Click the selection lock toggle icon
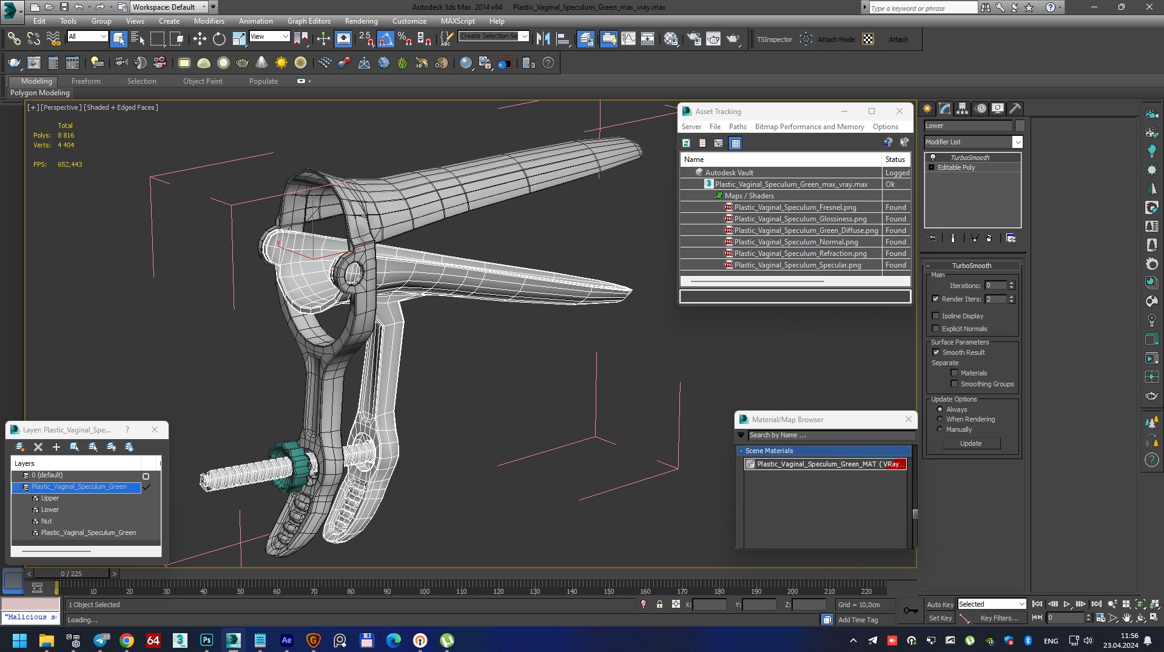1164x652 pixels. [x=659, y=605]
